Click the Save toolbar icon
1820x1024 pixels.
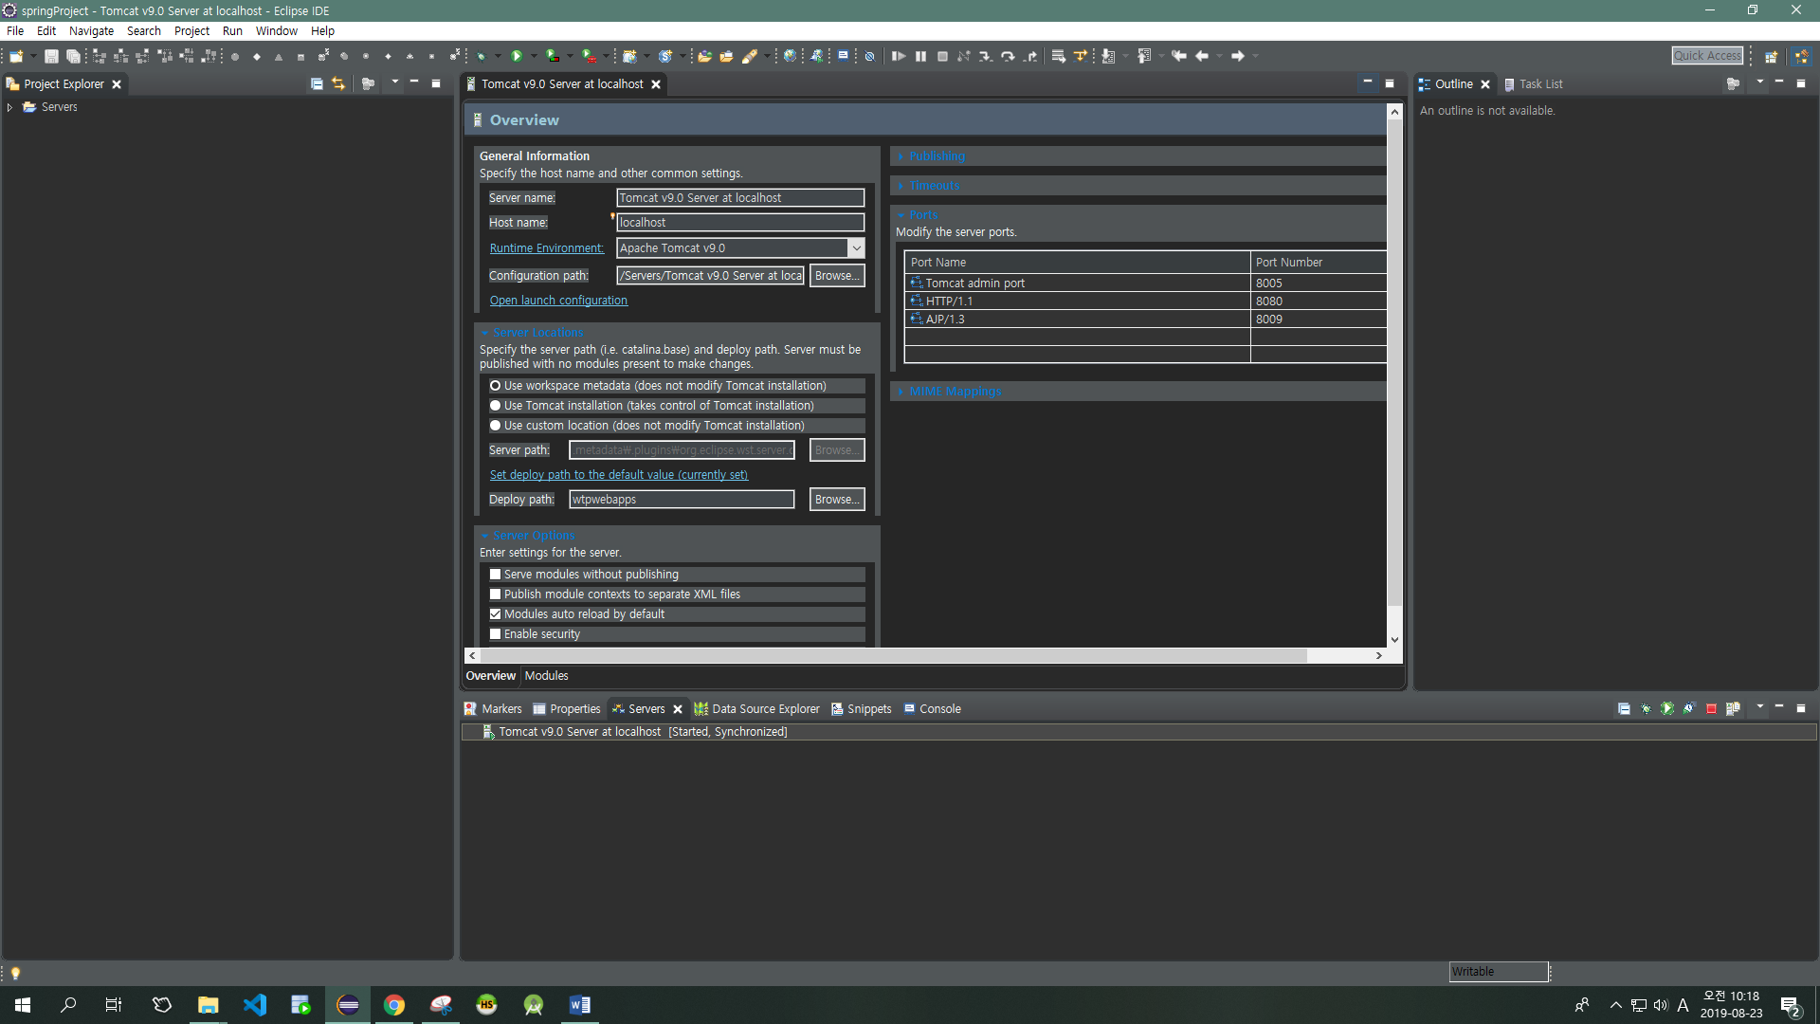point(51,56)
